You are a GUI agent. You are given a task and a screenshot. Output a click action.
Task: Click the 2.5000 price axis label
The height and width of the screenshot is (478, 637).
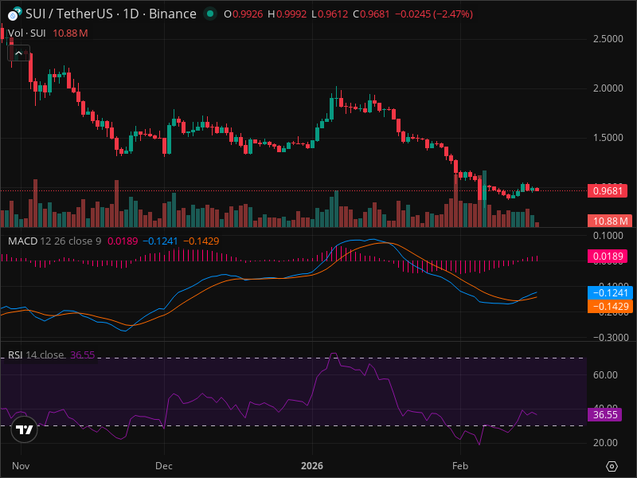point(608,39)
